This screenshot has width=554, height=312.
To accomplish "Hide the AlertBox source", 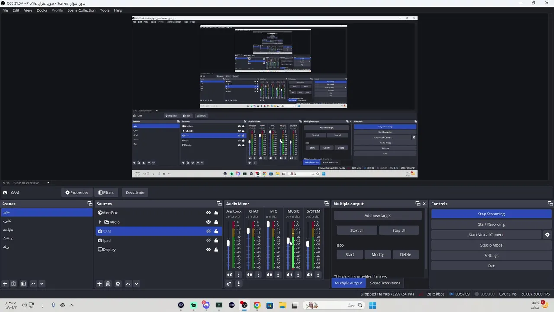I will pyautogui.click(x=209, y=213).
